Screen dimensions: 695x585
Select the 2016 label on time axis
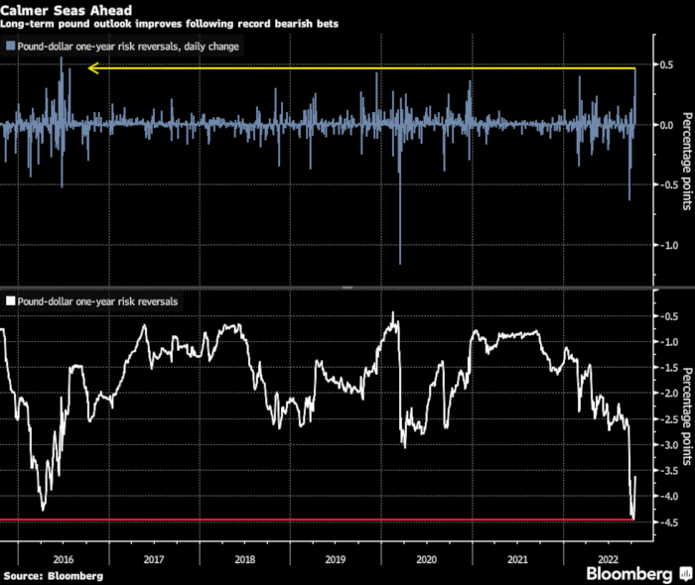pyautogui.click(x=63, y=559)
